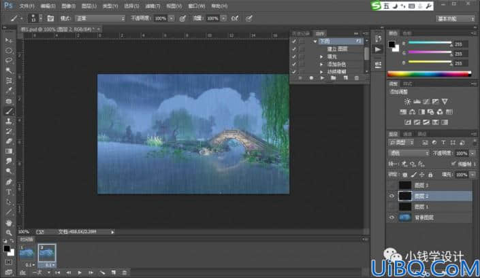
Task: Click Curves adjustment icon
Action: click(x=426, y=101)
